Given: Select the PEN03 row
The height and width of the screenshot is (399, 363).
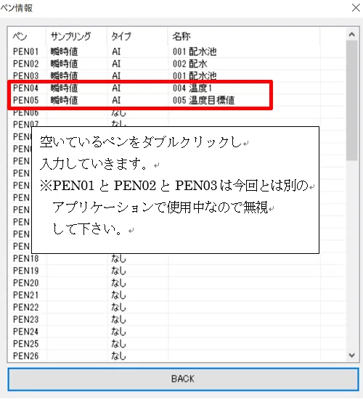Looking at the screenshot, I should 176,76.
